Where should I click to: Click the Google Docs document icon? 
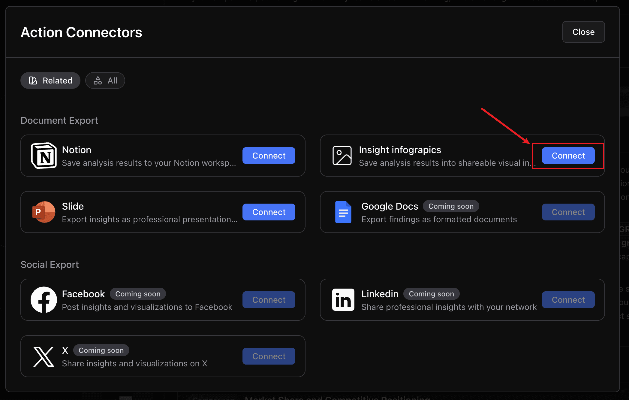pyautogui.click(x=343, y=212)
